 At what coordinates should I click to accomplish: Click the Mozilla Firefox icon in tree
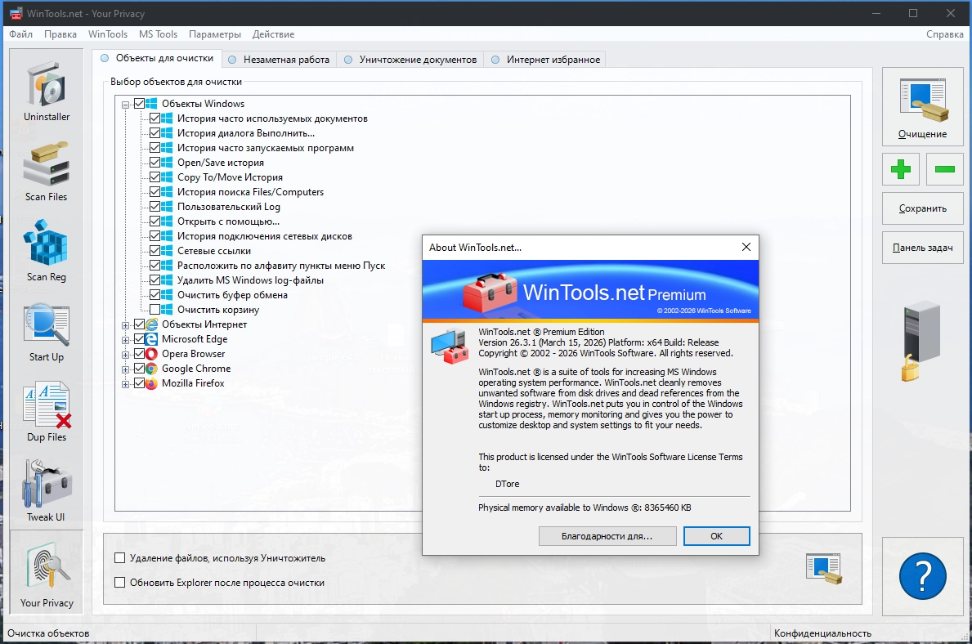pyautogui.click(x=151, y=383)
